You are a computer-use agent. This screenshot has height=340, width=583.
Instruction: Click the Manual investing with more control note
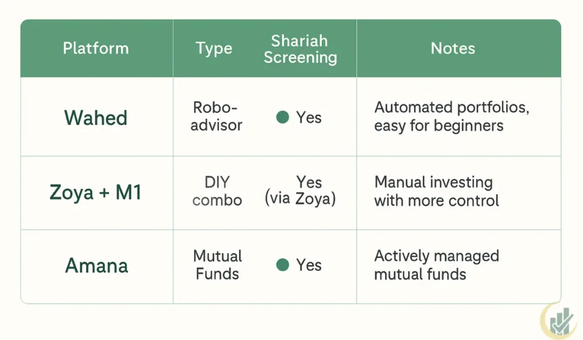[x=437, y=191]
